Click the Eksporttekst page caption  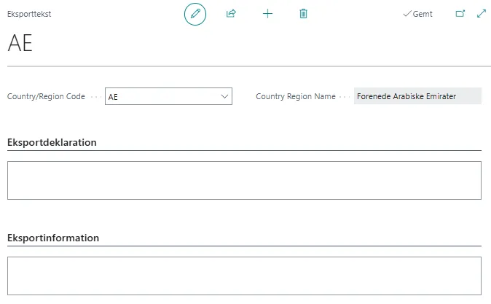click(x=29, y=14)
